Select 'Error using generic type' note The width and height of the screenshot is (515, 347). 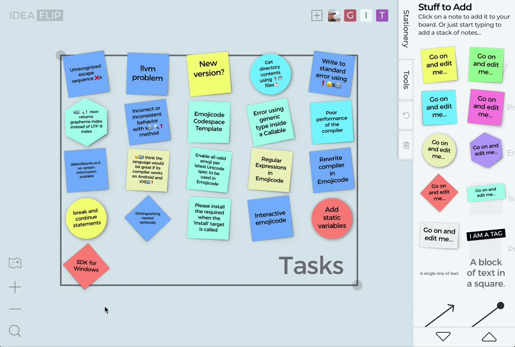coord(270,122)
